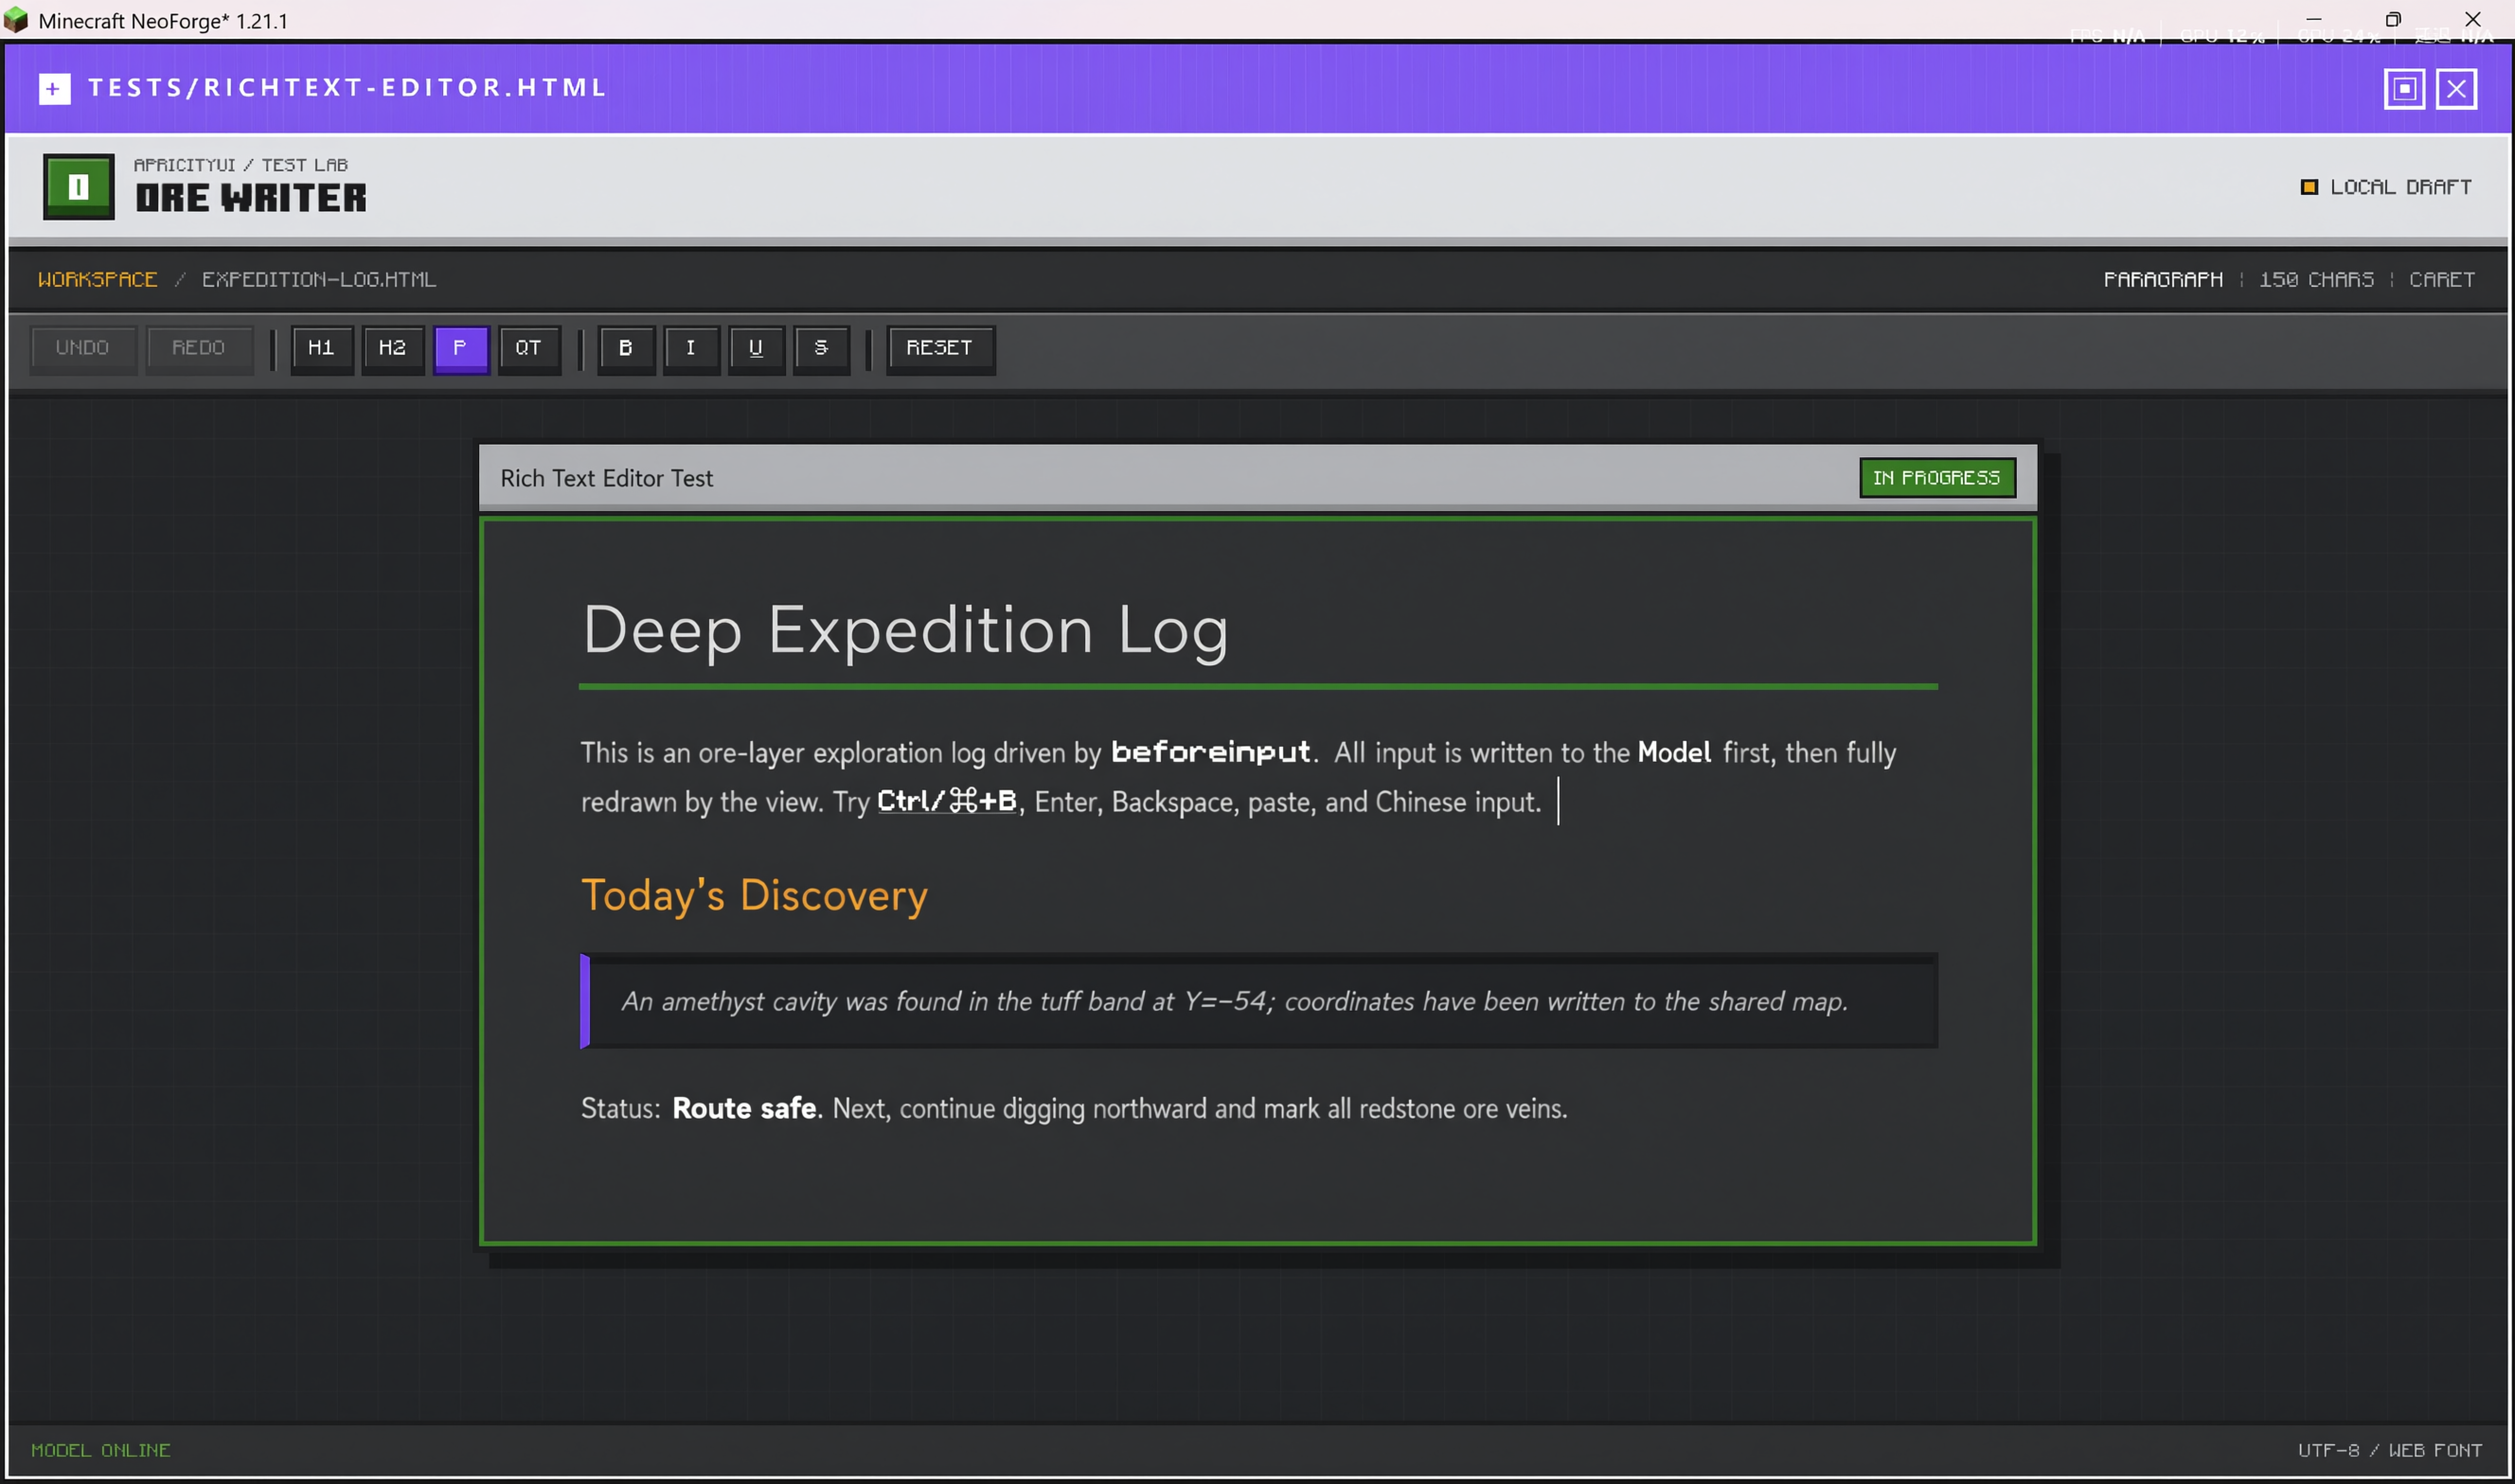Click the UTF-8 / WEB FONT label

click(2389, 1450)
